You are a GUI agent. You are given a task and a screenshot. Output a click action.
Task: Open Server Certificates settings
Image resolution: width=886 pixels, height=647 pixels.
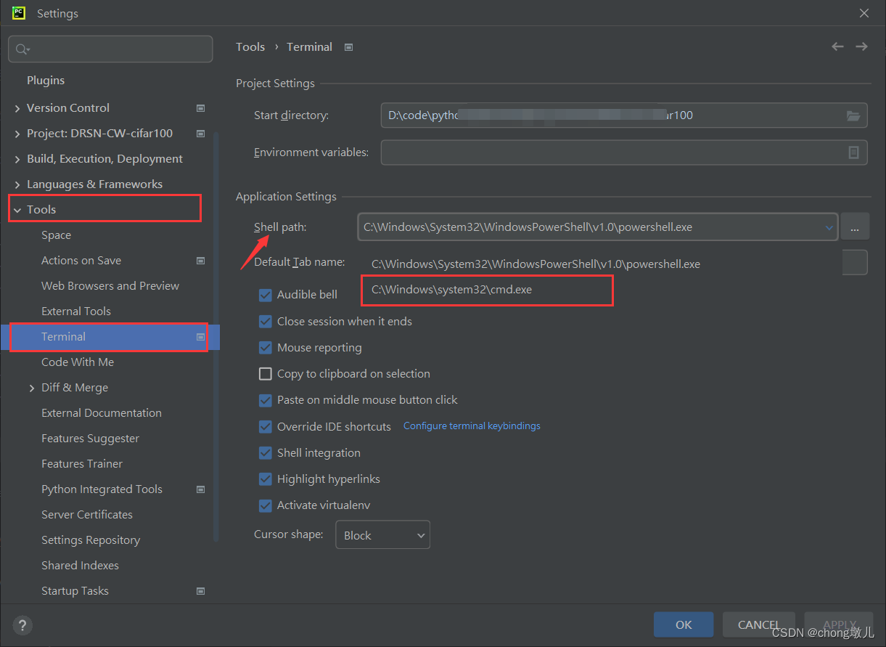[87, 515]
